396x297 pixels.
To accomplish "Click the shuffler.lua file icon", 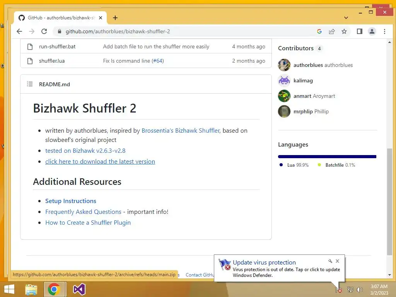I will [30, 61].
